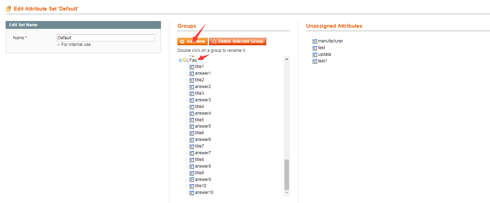Collapse the Faq group tree node
Screen dimensions: 490x203
tap(180, 60)
